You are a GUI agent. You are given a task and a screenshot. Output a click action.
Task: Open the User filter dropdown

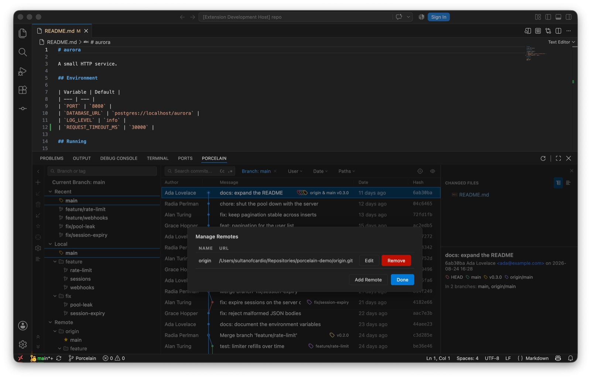pyautogui.click(x=295, y=171)
